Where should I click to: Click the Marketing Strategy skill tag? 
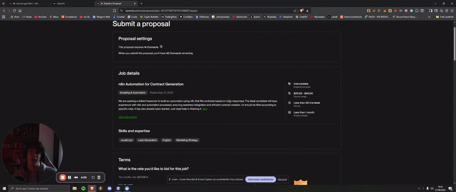coord(187,140)
